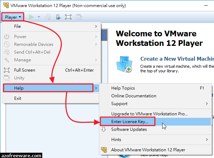Select Software Updates entry
Screen dimensions: 214x158
pos(156,129)
